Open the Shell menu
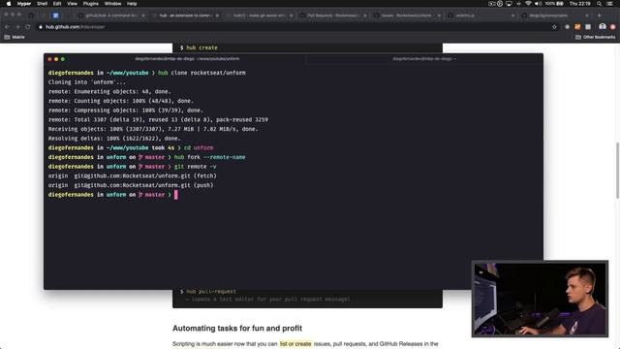This screenshot has width=620, height=349. (42, 4)
